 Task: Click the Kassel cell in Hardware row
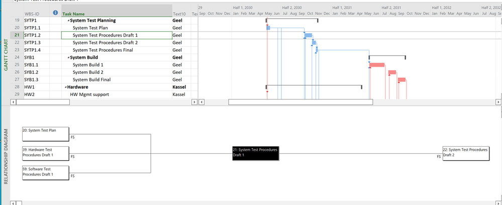click(x=181, y=87)
